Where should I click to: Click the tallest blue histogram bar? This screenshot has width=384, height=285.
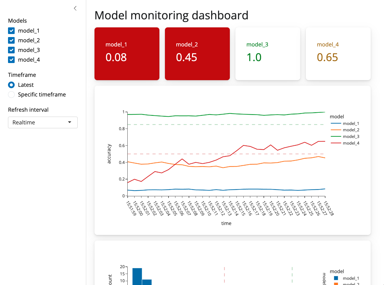pyautogui.click(x=137, y=276)
